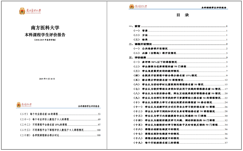Open entry (十二) '学习到的知识对自身有帮助'

click(180, 111)
